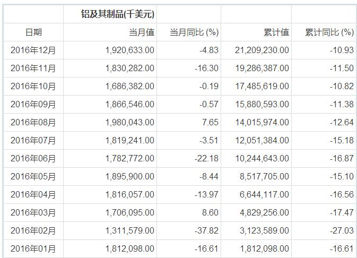
Task: Select the 7.65 value in August row
Action: point(210,123)
